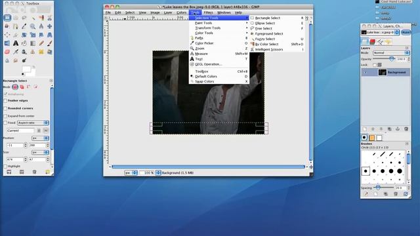Hide the Background layer eye toggle

coord(366,72)
